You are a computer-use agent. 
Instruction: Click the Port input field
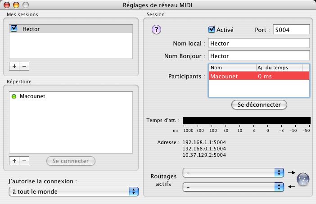291,30
